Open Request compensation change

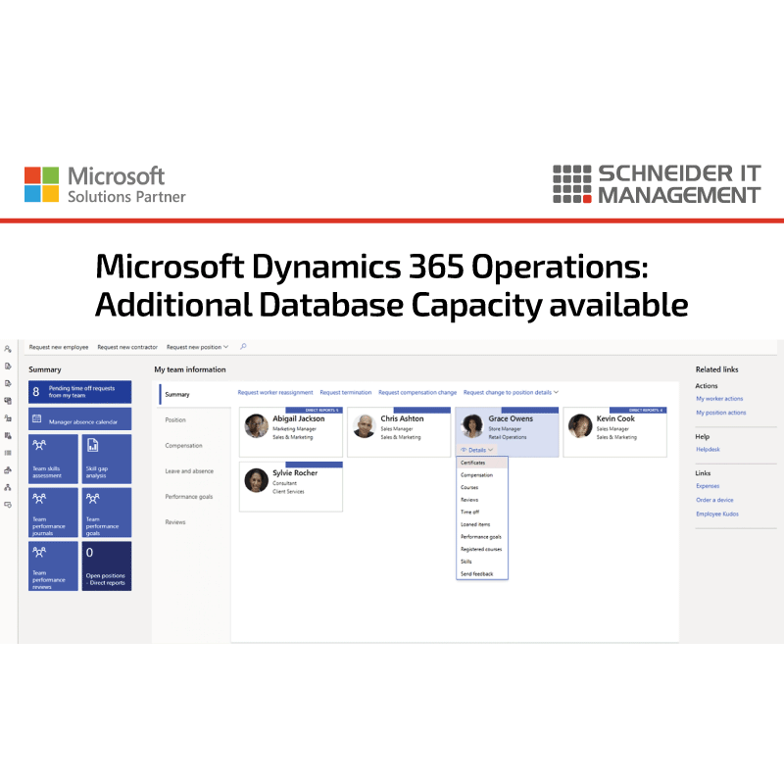(x=417, y=393)
